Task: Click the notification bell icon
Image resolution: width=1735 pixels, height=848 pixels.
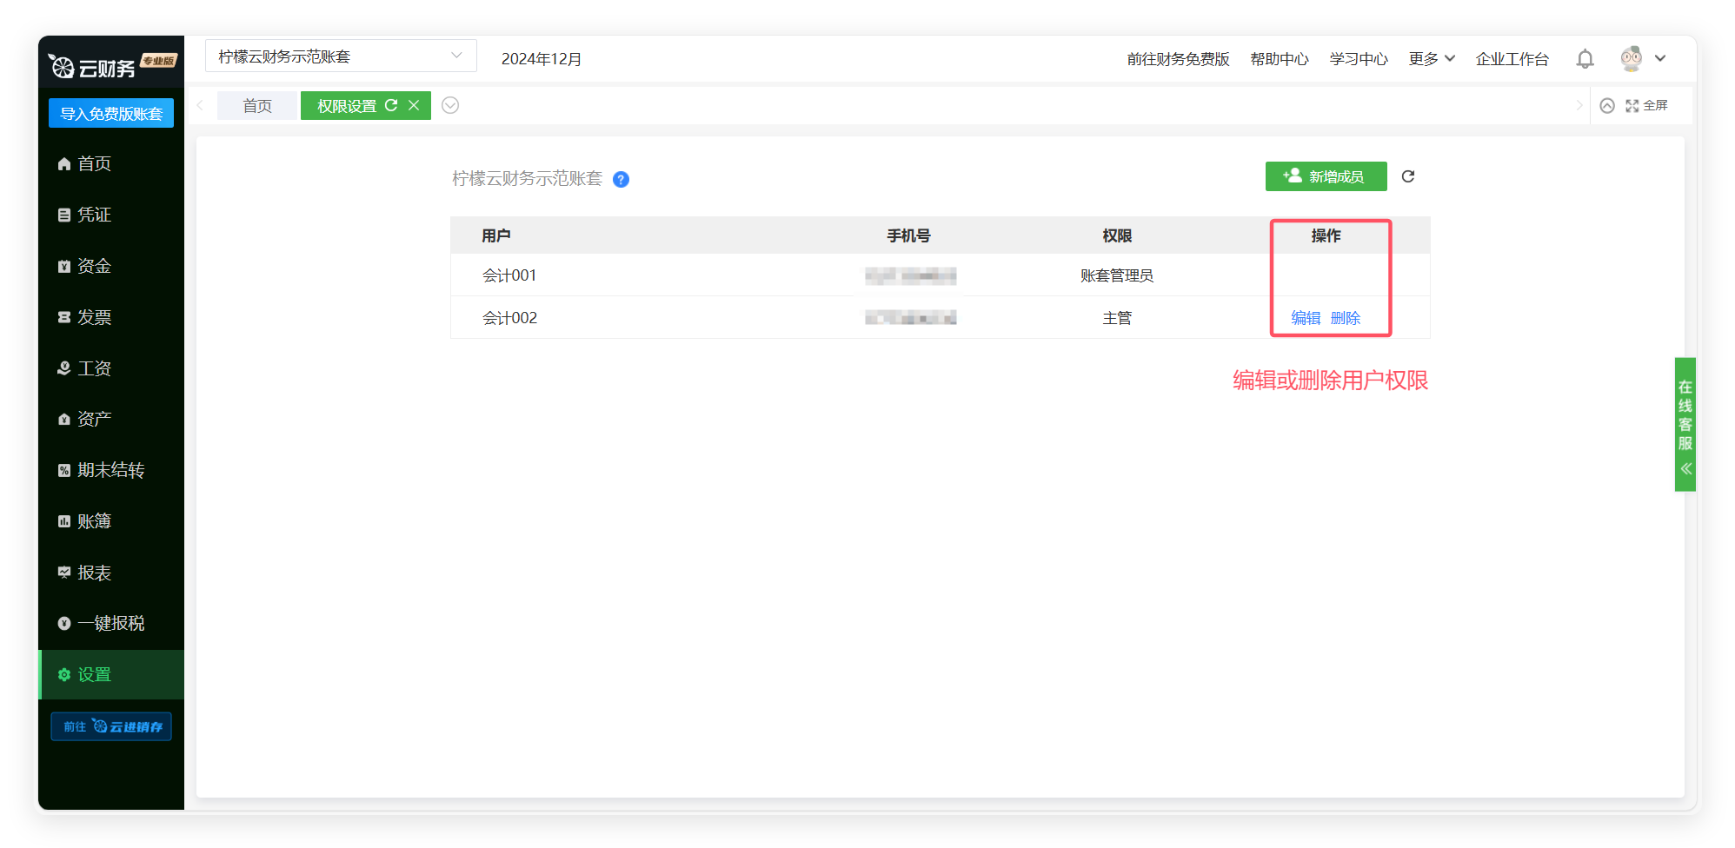Action: (x=1585, y=59)
